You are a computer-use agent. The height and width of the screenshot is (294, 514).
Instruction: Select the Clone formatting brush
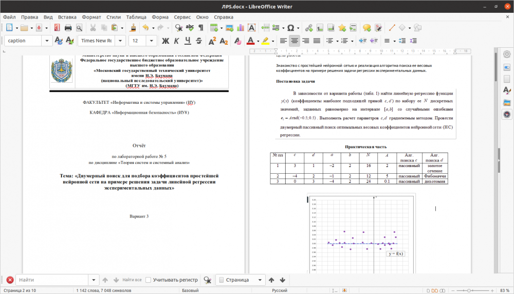[133, 28]
